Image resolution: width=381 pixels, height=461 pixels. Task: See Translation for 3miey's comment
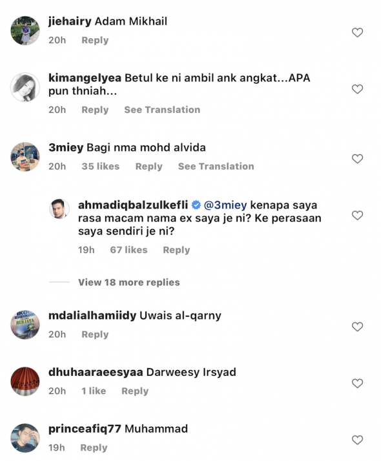pyautogui.click(x=216, y=167)
